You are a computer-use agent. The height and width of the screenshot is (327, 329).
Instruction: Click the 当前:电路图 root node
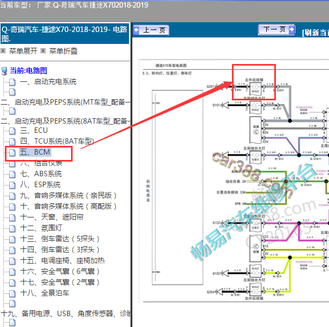click(29, 70)
